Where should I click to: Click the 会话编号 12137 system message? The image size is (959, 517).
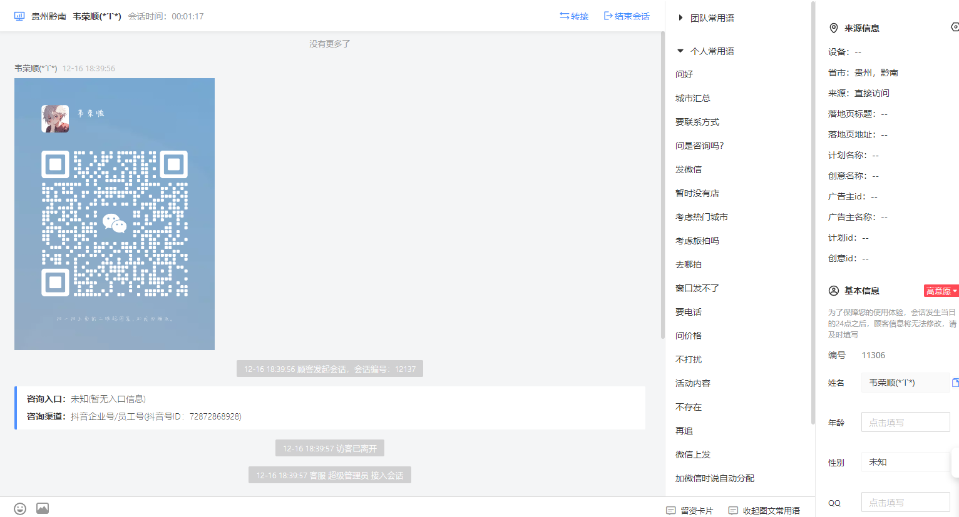[330, 369]
